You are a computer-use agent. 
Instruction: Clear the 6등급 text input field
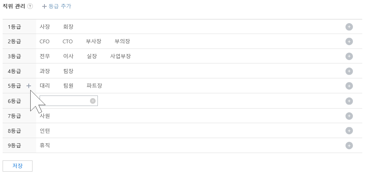tap(93, 101)
